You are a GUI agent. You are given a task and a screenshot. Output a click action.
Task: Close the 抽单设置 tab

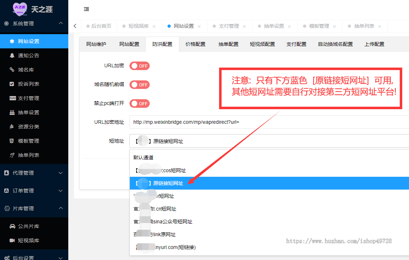click(x=289, y=26)
